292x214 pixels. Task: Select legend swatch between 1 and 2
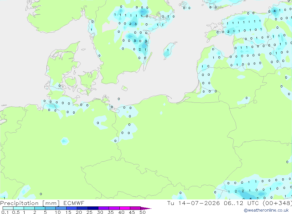pyautogui.click(x=29, y=208)
